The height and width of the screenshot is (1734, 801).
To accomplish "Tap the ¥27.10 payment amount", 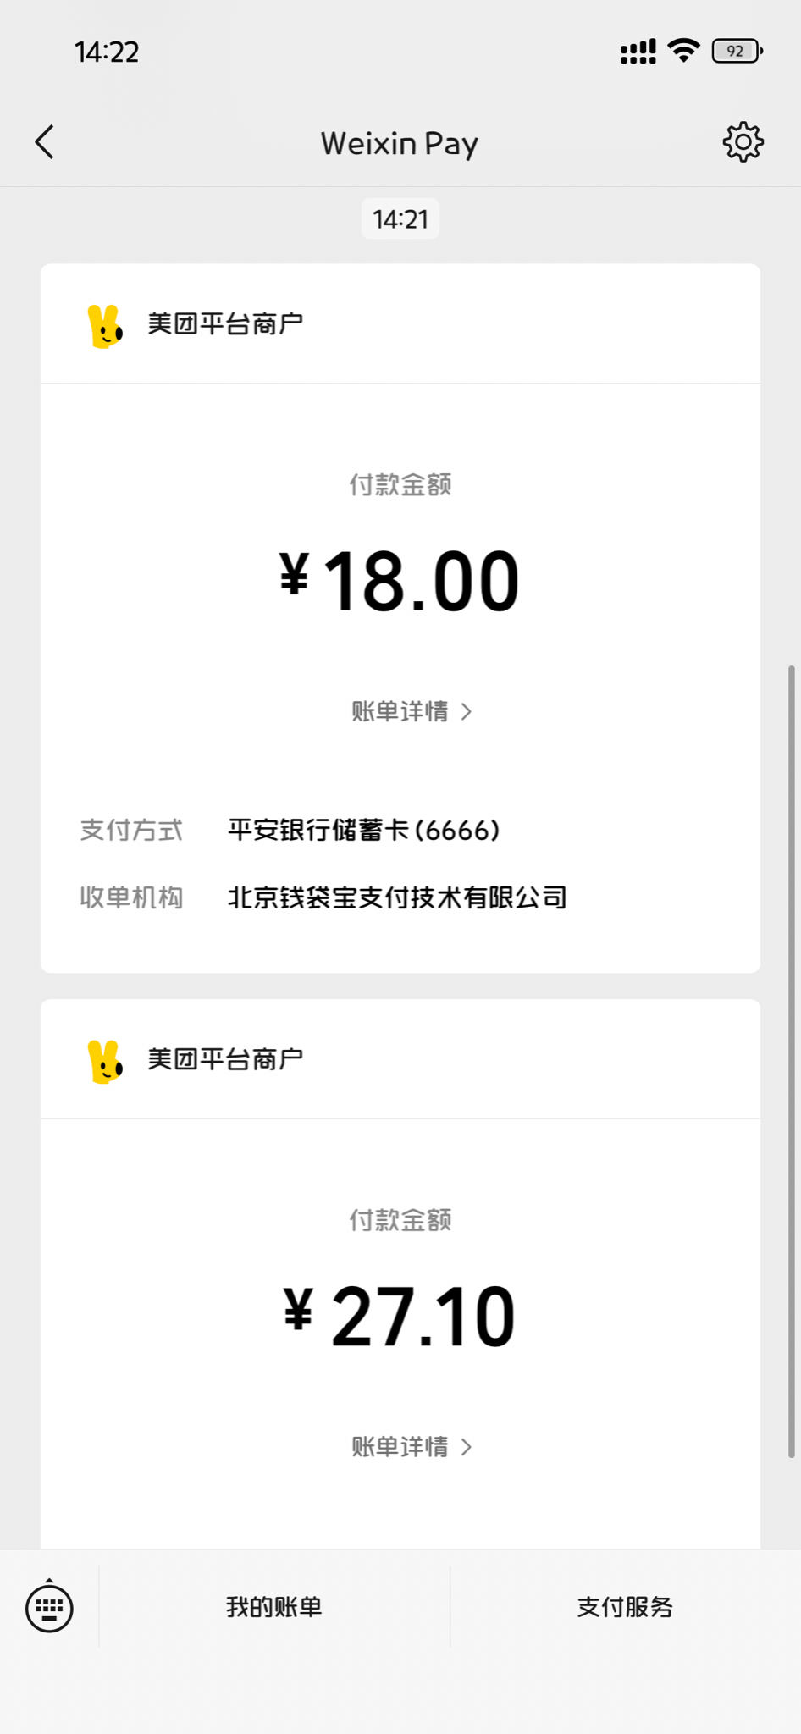I will coord(400,1316).
